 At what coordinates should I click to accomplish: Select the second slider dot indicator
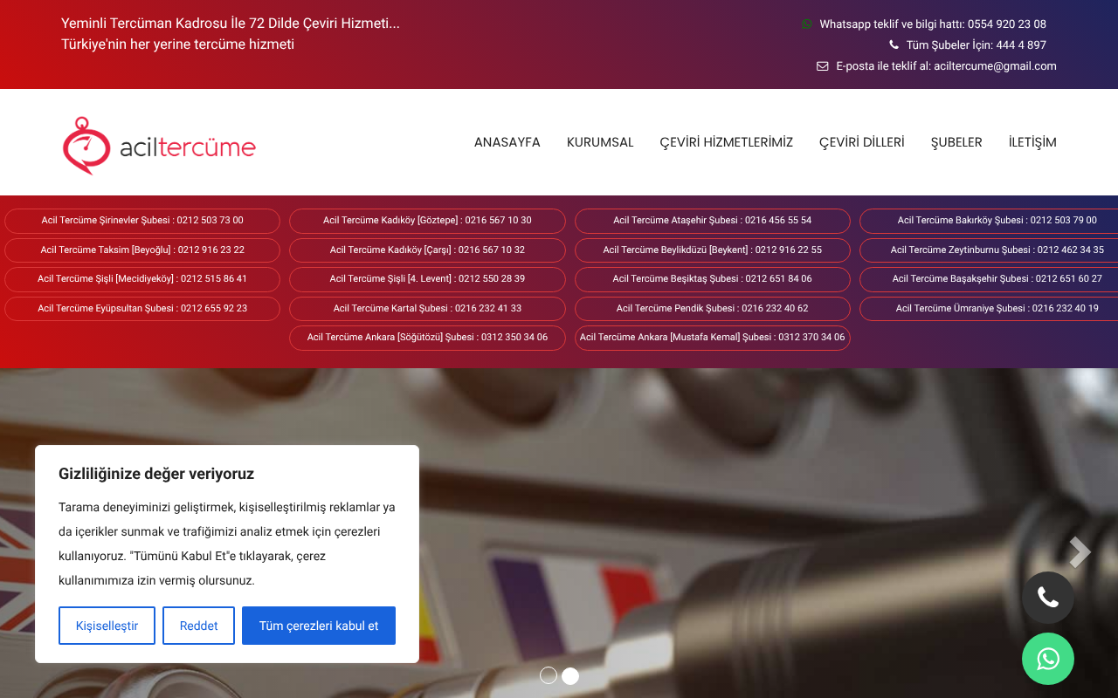[x=570, y=675]
